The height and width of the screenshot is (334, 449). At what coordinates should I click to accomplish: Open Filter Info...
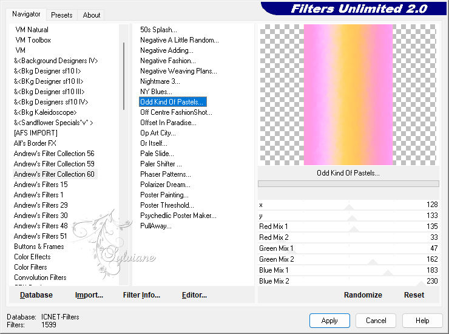point(141,295)
